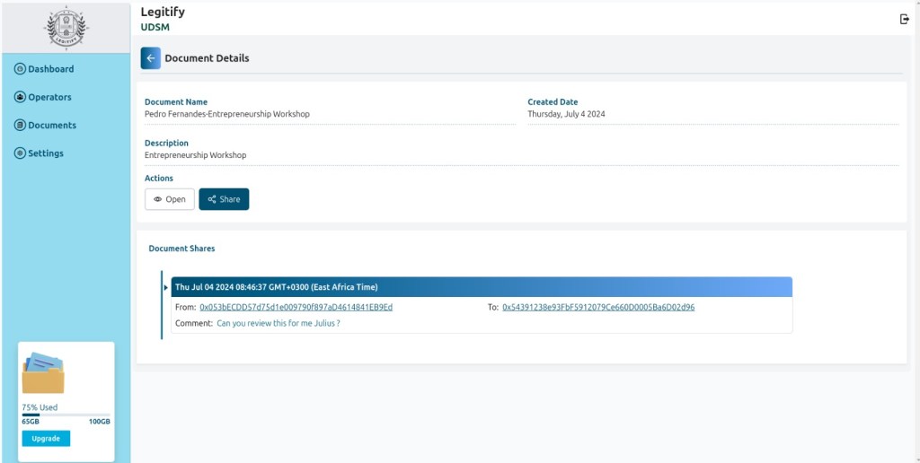The image size is (920, 463).
Task: Click the share timestamp header bar
Action: (482, 287)
